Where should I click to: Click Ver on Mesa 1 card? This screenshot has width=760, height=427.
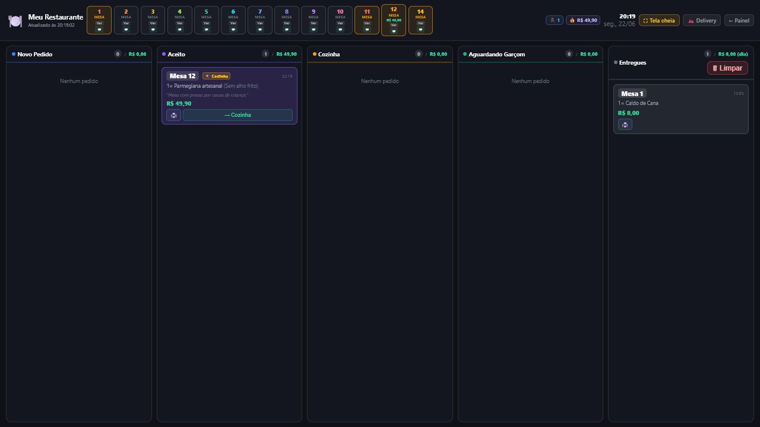pyautogui.click(x=99, y=23)
